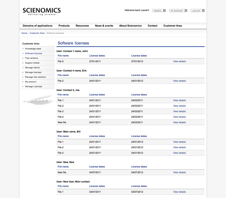The height and width of the screenshot is (198, 226).
Task: Open My account in the sidebar
Action: point(31,82)
